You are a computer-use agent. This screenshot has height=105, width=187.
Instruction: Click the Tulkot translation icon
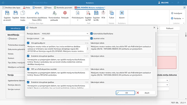click(112, 13)
